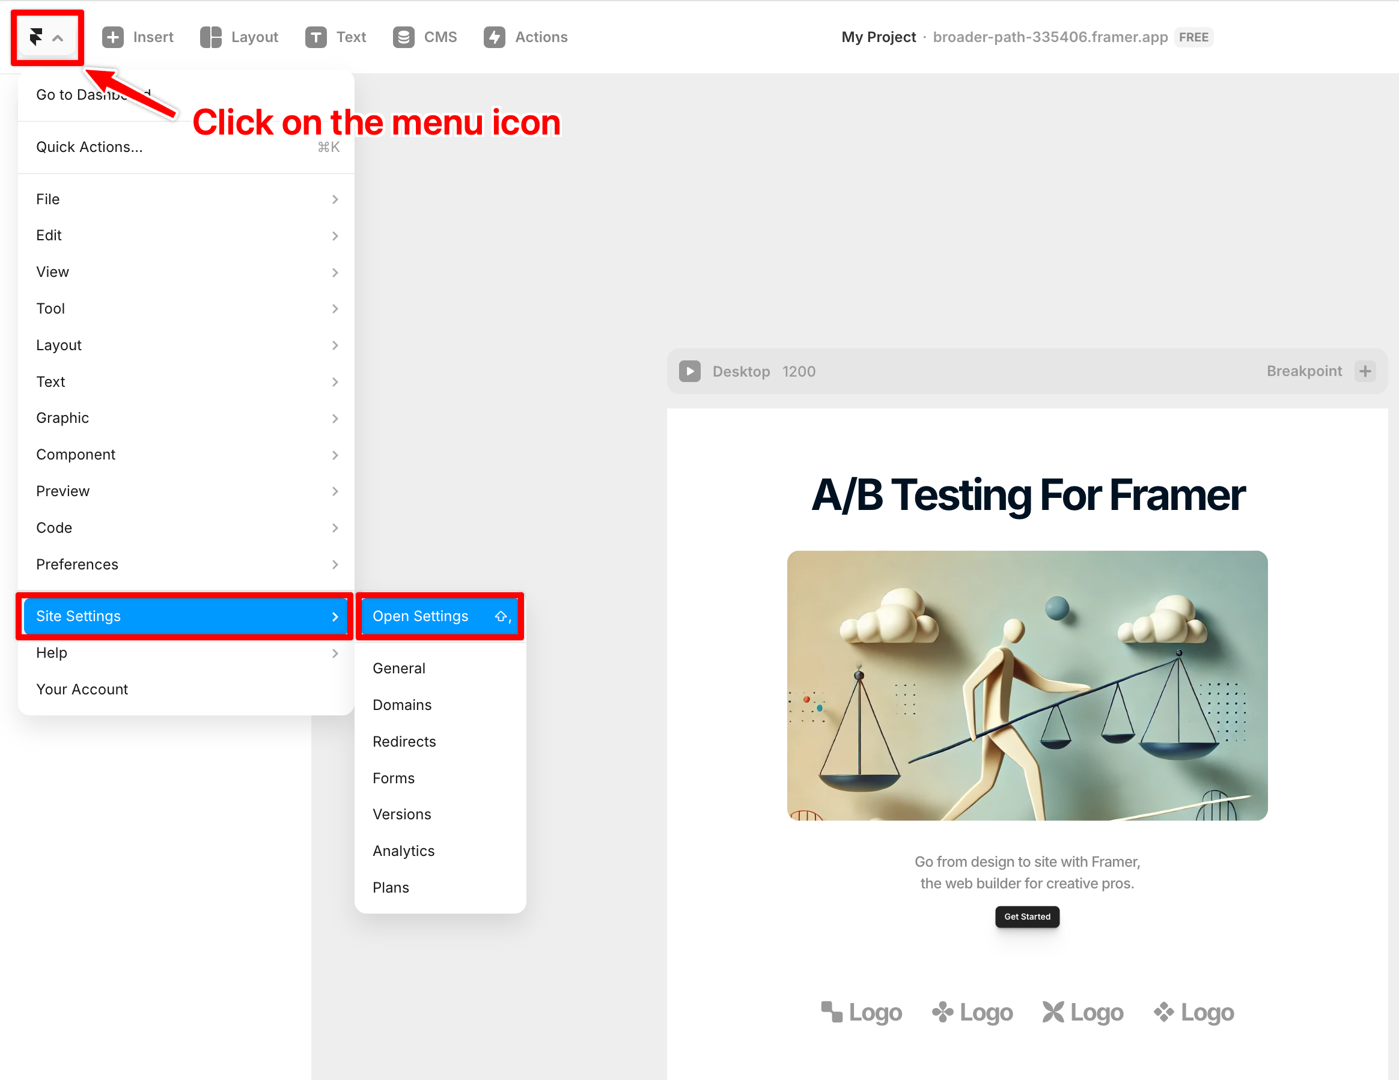
Task: Open the Layout toolbar icon
Action: [x=211, y=37]
